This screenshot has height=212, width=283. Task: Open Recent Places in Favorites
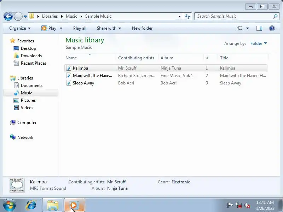(x=34, y=63)
